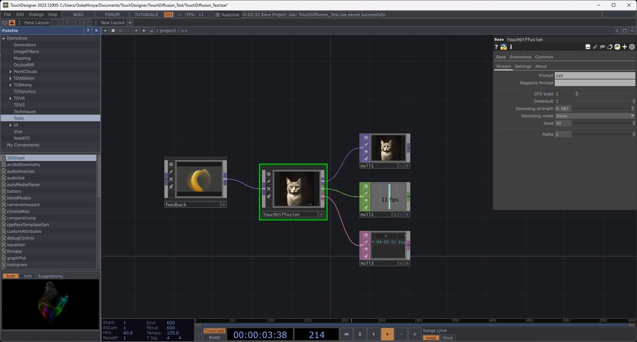This screenshot has width=637, height=342.
Task: Click the pencil edit icon in parameters
Action: [x=595, y=47]
